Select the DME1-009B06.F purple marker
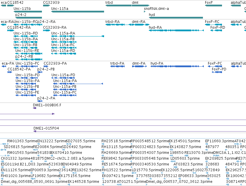 pyautogui.click(x=34, y=108)
